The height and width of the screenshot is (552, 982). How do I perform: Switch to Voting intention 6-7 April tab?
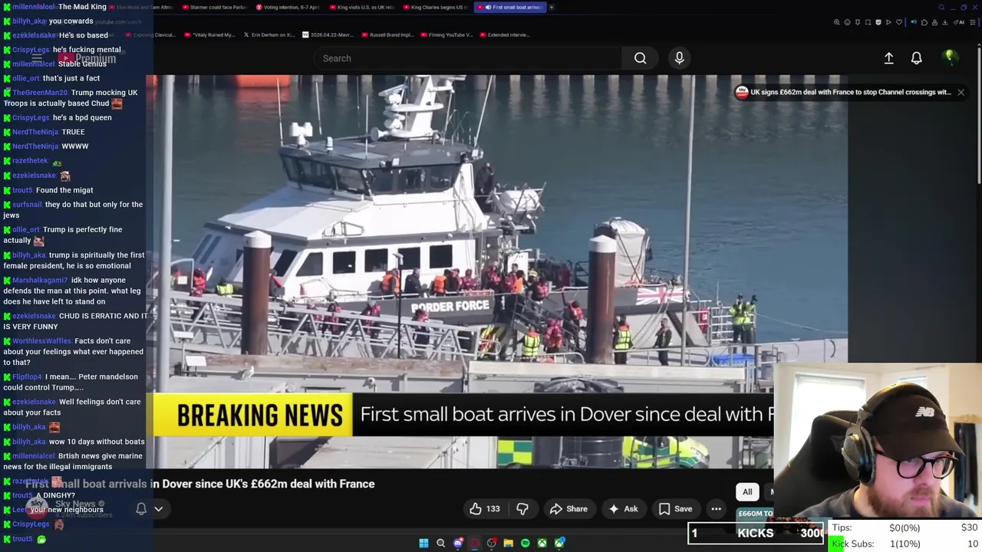(288, 7)
